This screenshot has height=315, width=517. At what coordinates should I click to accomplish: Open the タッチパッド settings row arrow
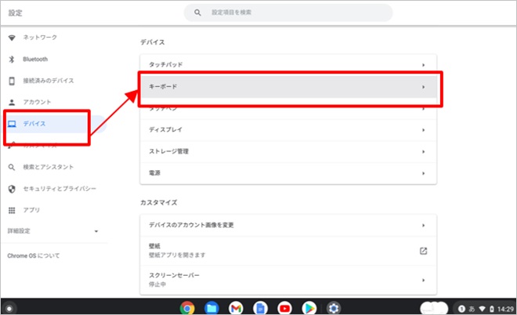click(423, 64)
